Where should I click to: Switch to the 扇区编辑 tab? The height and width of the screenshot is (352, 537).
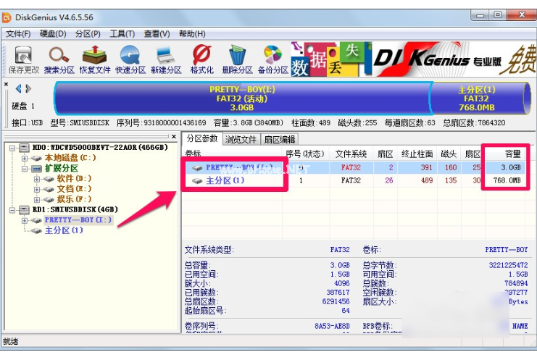[x=278, y=139]
